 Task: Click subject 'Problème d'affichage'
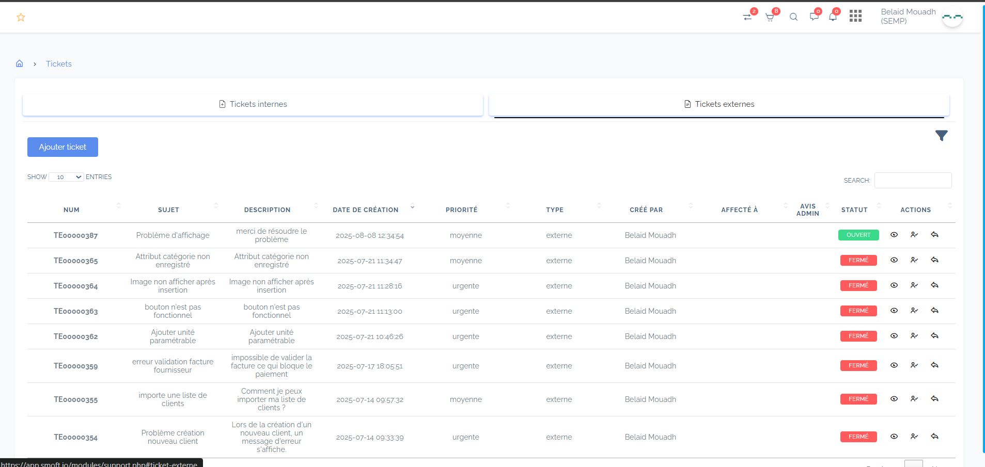[173, 235]
